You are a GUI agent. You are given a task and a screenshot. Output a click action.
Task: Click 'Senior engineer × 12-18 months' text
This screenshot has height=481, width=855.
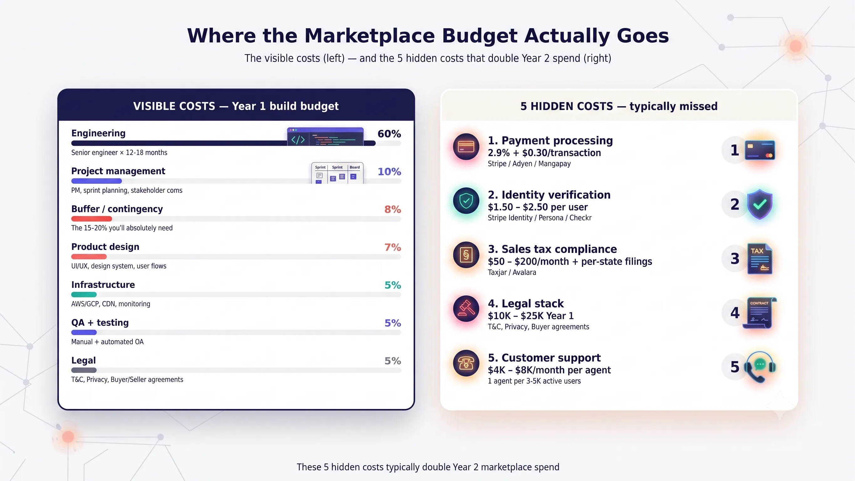[119, 153]
